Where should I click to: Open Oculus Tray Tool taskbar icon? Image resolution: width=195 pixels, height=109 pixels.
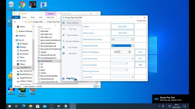click(x=73, y=106)
